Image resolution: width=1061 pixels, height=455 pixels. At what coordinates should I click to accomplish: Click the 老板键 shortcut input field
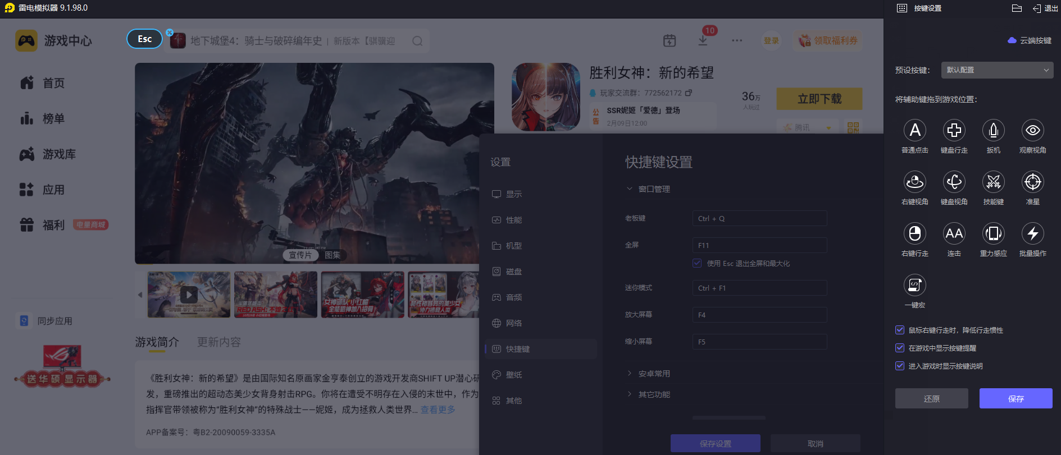pos(759,218)
